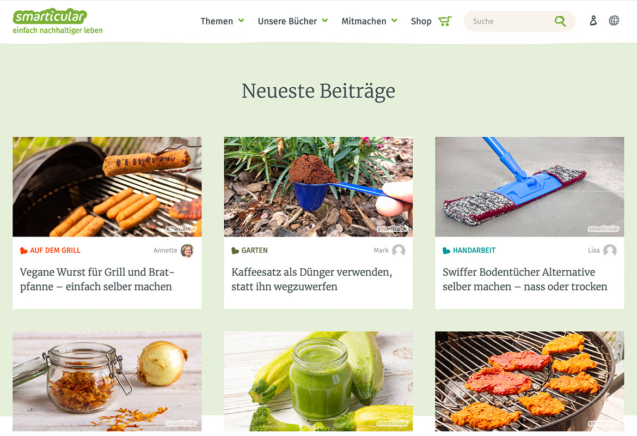Click the smarticular logo
This screenshot has width=637, height=436.
[x=50, y=16]
